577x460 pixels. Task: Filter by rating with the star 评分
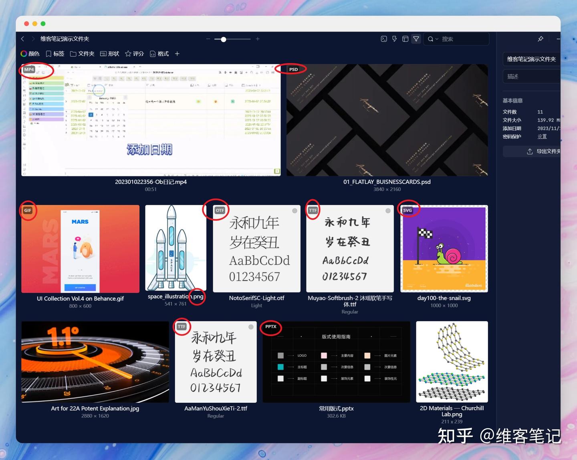(134, 53)
